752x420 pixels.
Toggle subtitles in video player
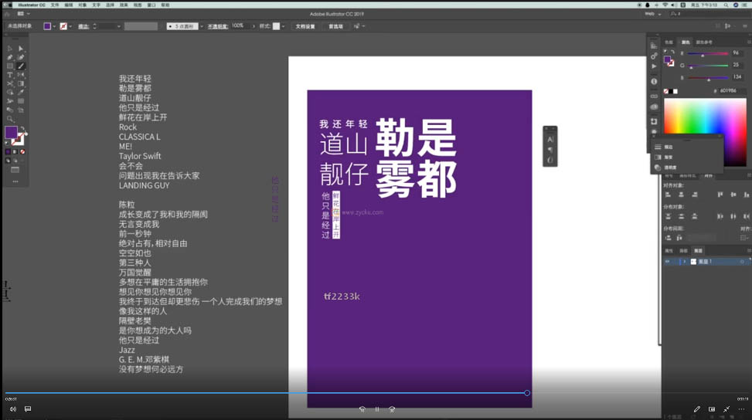(28, 409)
